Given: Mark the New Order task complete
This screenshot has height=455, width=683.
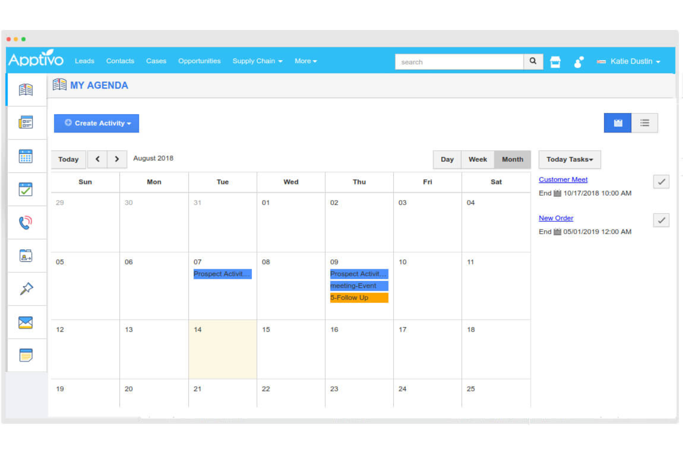Looking at the screenshot, I should 661,220.
